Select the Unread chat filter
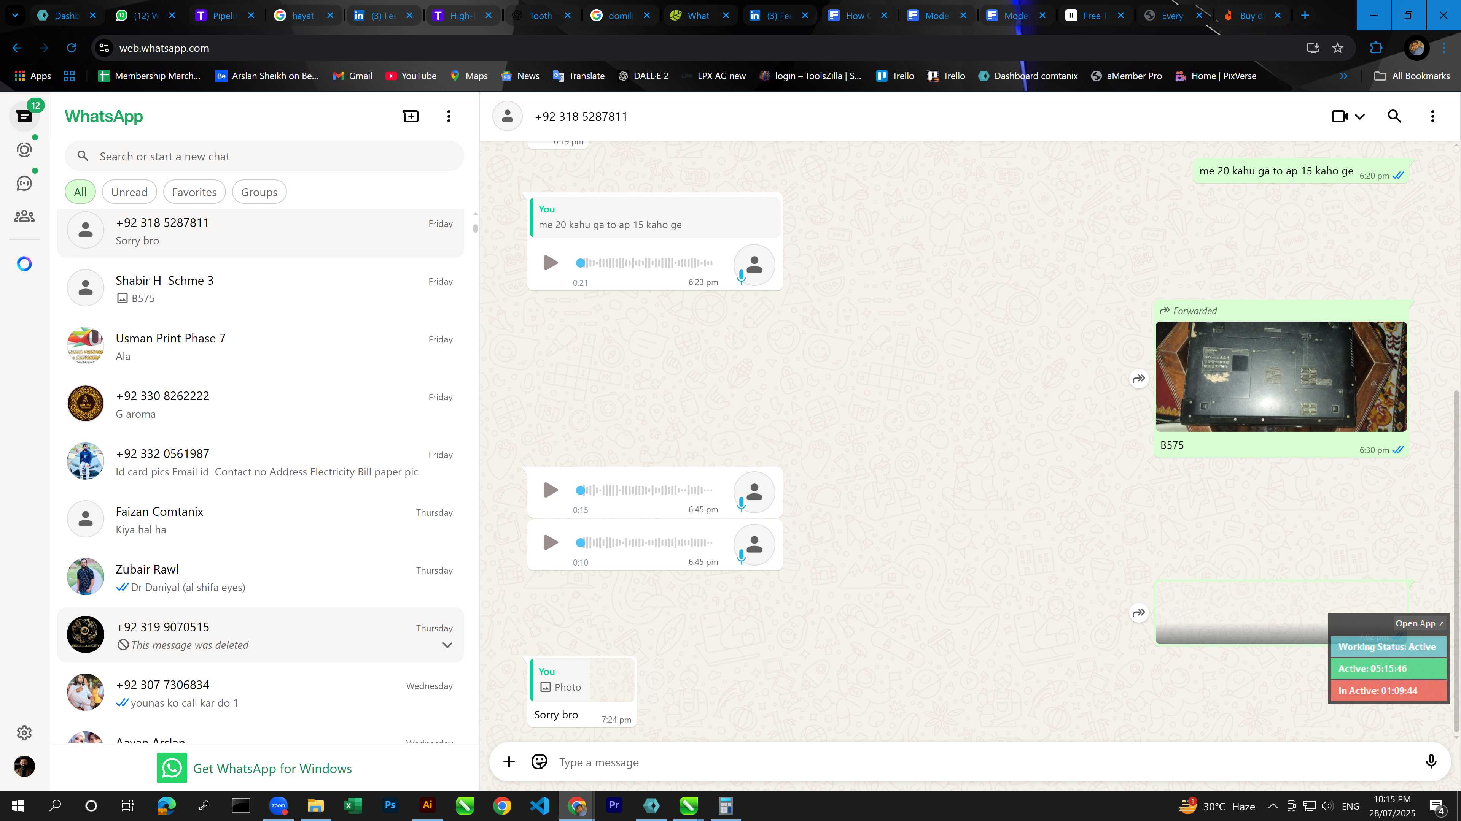The width and height of the screenshot is (1461, 821). [x=129, y=192]
